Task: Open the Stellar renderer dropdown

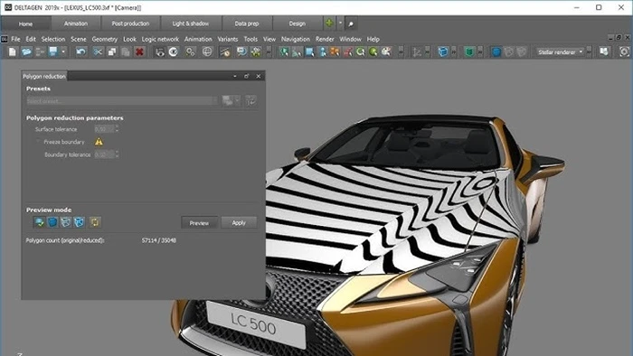Action: (x=560, y=52)
